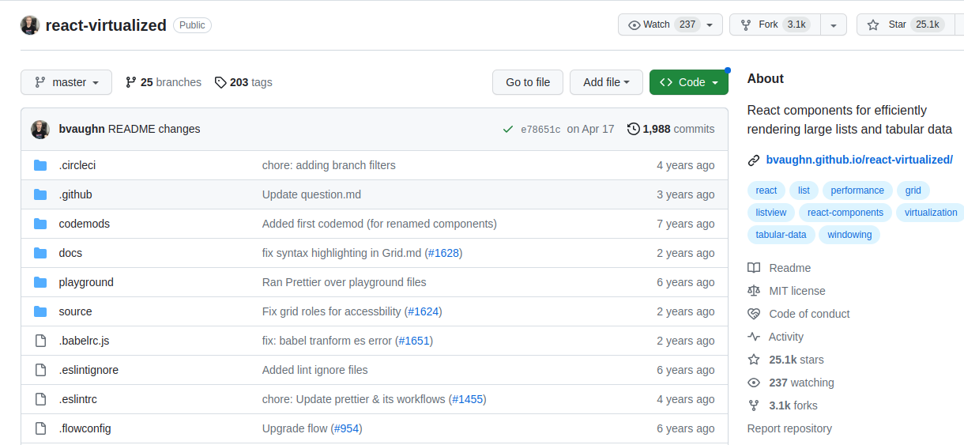
Task: Select the performance topic tag
Action: click(857, 190)
